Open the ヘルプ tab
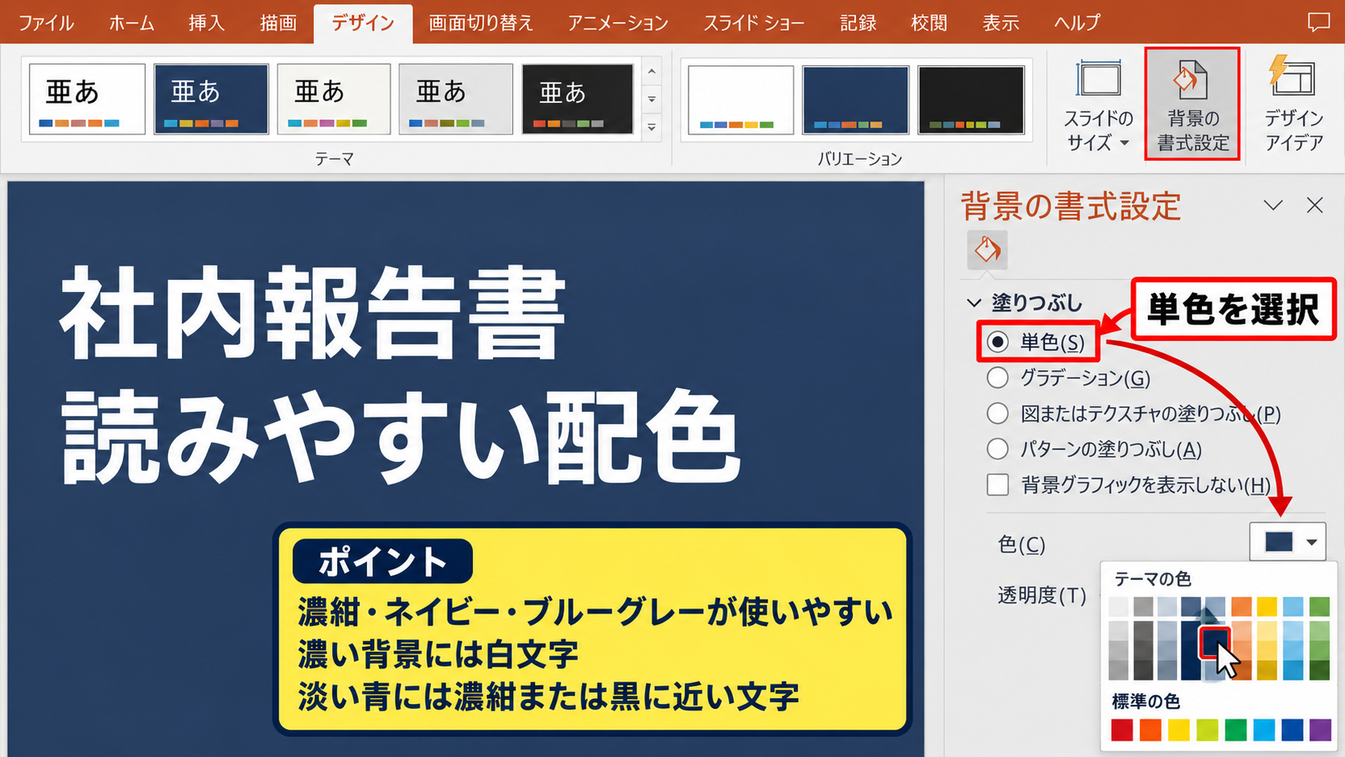 1076,23
